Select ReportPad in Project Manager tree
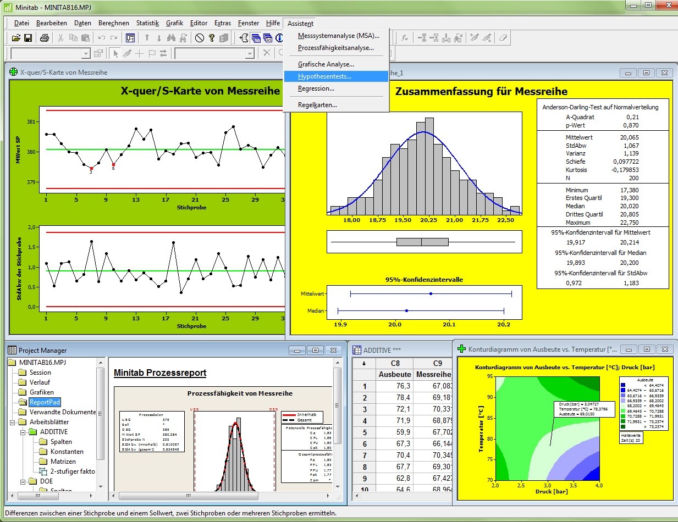 click(45, 402)
